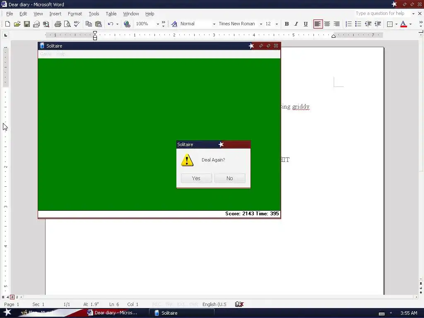The width and height of the screenshot is (424, 318).
Task: Click the right indent marker on ruler
Action: 333,36
